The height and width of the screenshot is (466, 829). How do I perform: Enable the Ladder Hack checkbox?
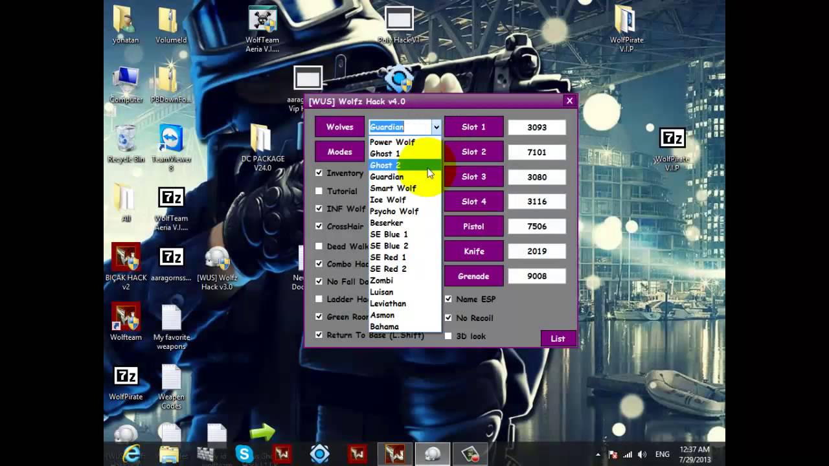(x=319, y=299)
